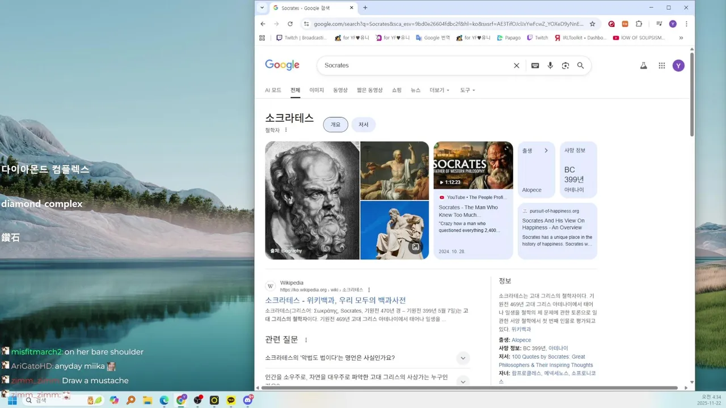Image resolution: width=726 pixels, height=408 pixels.
Task: Select the 개요 chip
Action: (x=336, y=125)
